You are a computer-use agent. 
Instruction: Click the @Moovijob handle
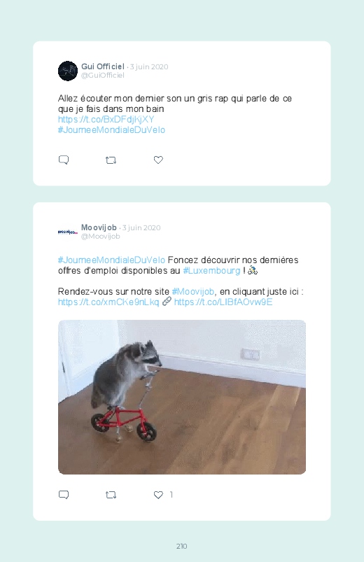pos(100,236)
